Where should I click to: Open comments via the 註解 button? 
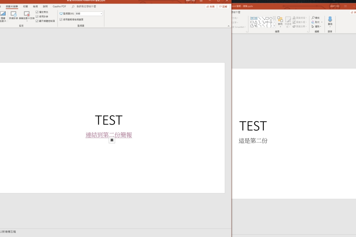tap(223, 6)
